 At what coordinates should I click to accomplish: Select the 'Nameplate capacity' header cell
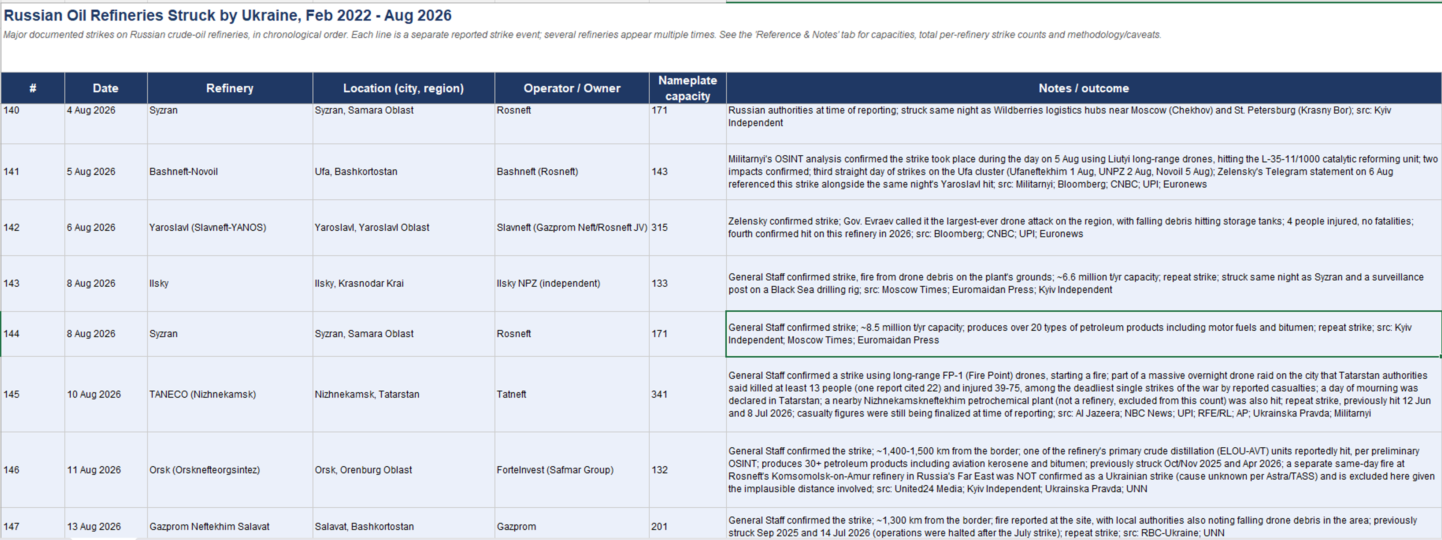688,88
